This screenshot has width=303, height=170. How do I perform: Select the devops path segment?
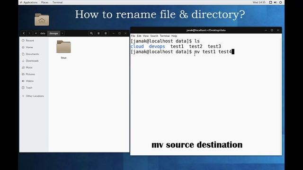tap(53, 34)
